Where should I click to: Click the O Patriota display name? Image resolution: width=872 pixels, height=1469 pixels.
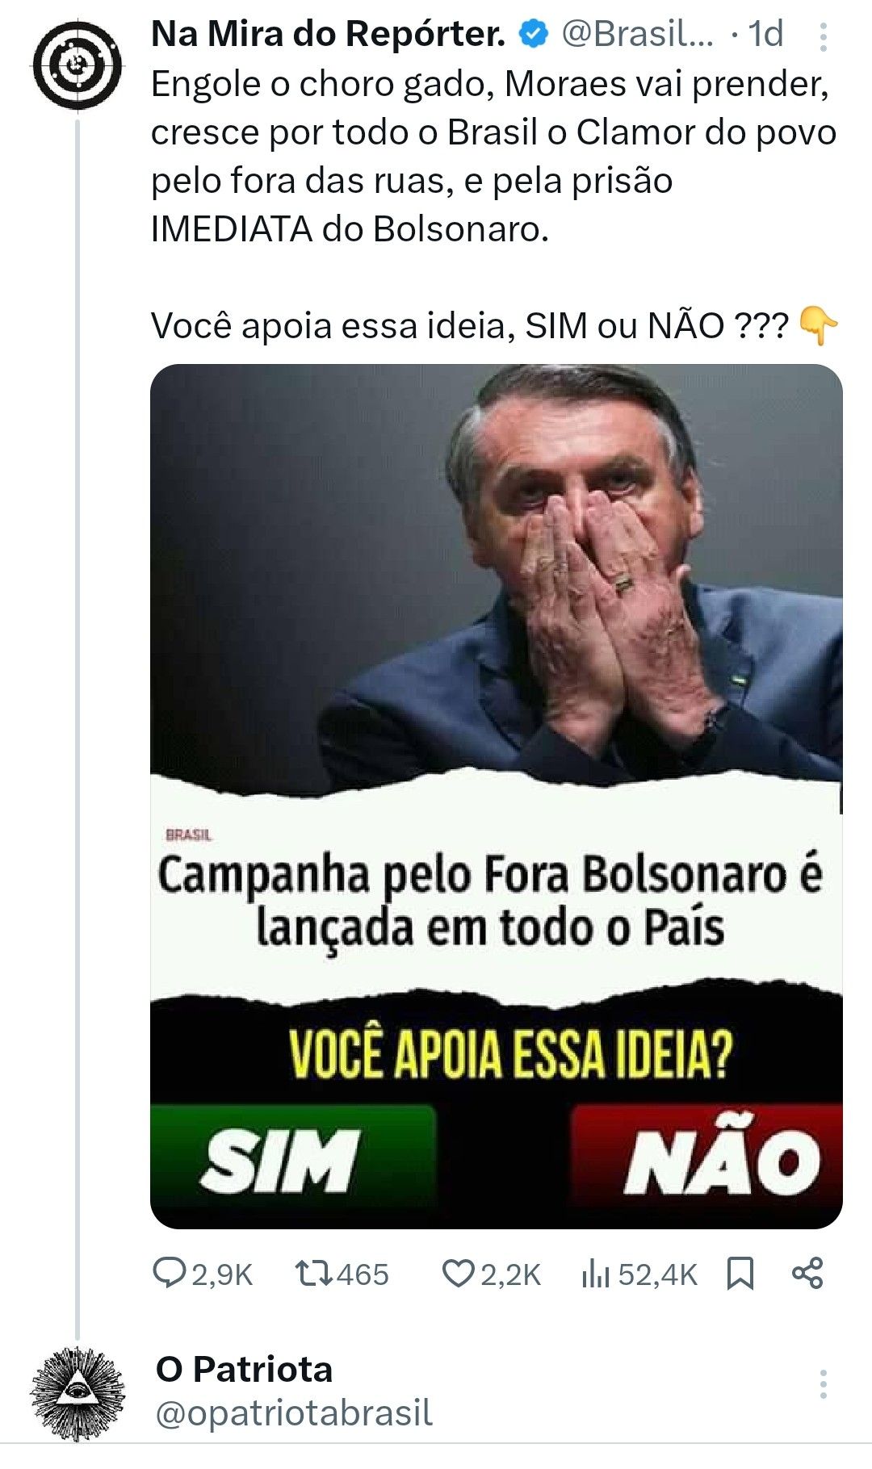coord(244,1370)
